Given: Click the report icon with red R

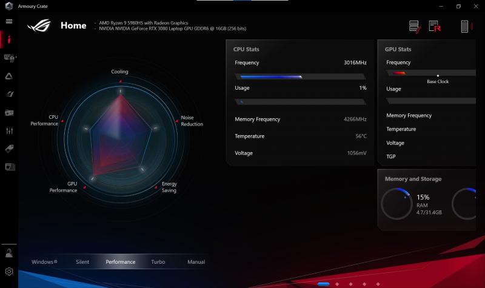Looking at the screenshot, I should (434, 26).
